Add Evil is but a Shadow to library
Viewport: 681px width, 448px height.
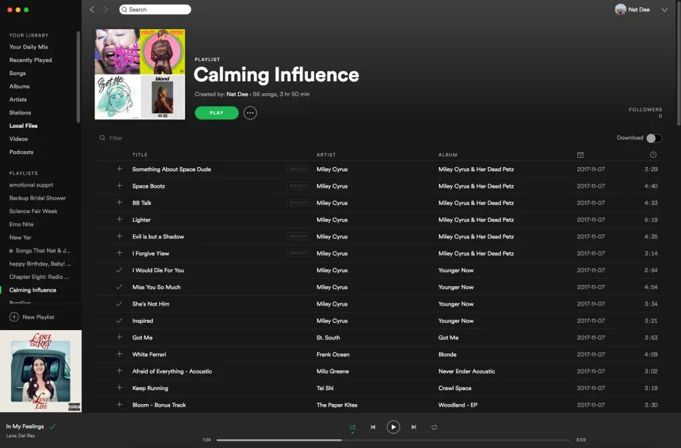[x=120, y=236]
